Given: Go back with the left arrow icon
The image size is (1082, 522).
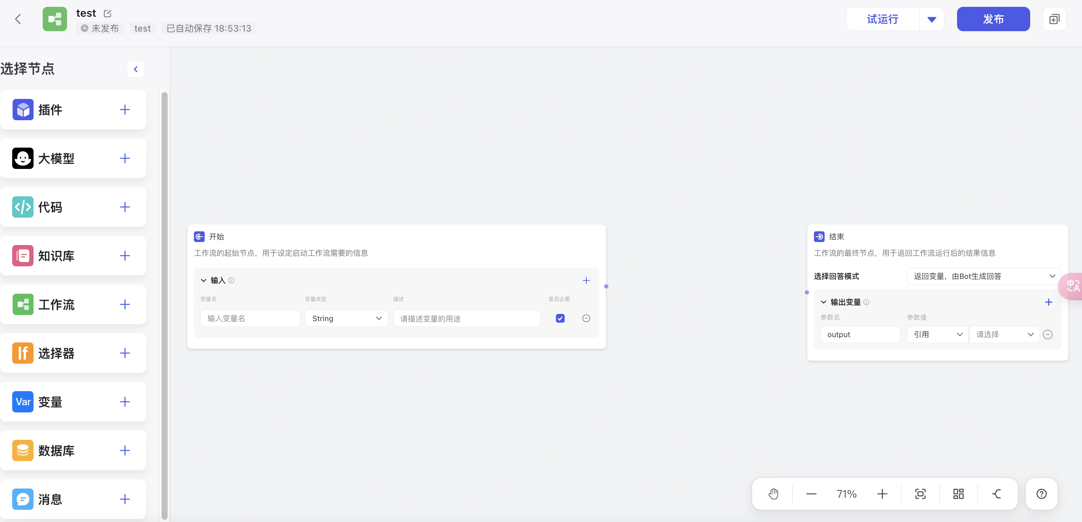Looking at the screenshot, I should tap(18, 19).
